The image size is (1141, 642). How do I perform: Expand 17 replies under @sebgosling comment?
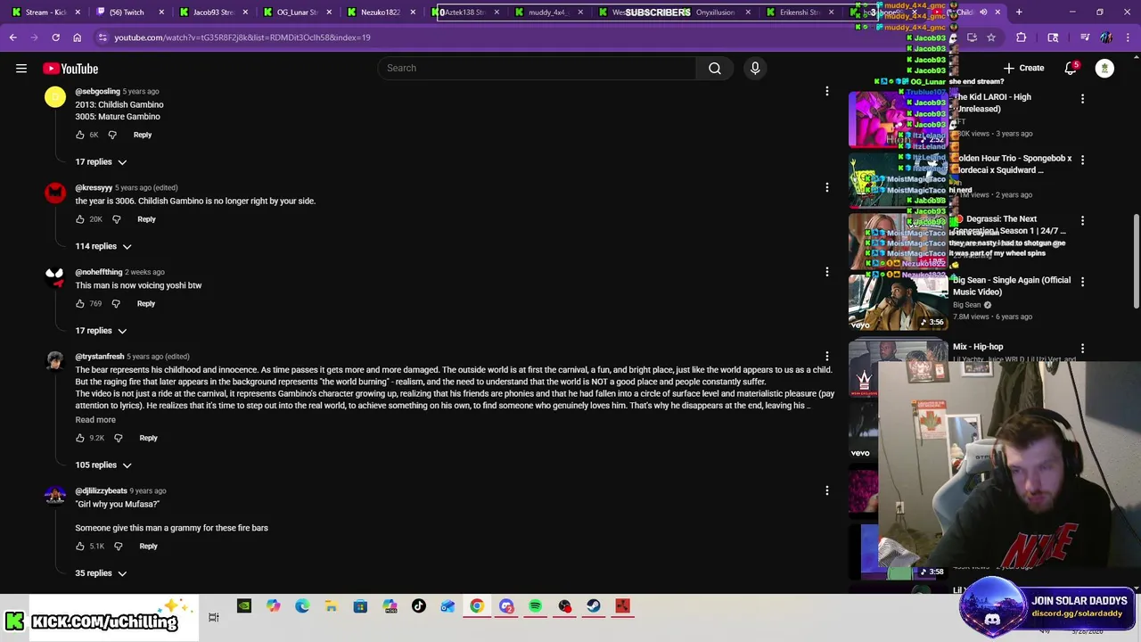pos(102,162)
